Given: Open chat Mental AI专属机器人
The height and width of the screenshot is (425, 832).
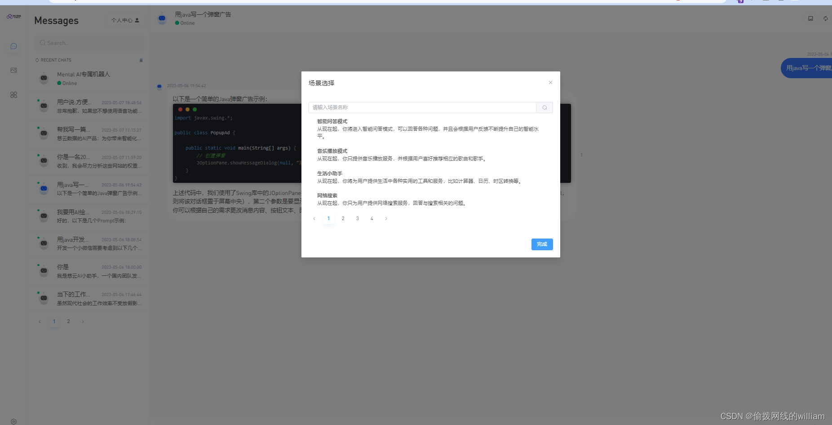Looking at the screenshot, I should coord(89,78).
